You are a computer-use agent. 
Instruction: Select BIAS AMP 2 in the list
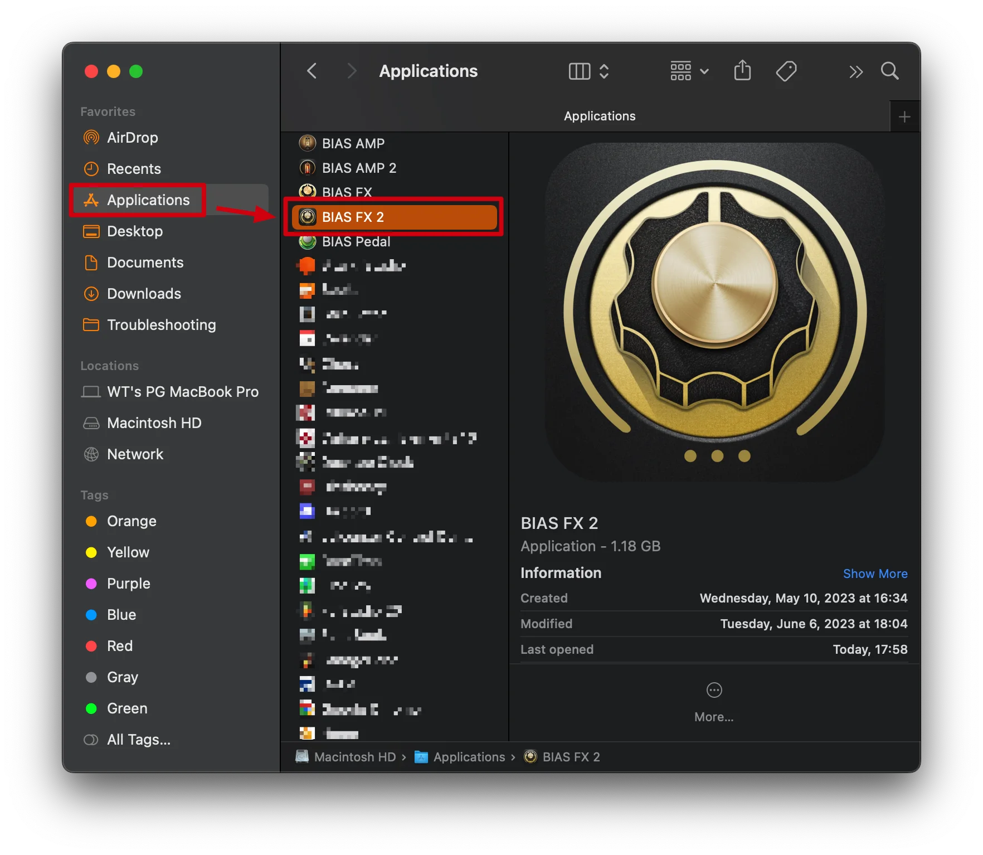(359, 168)
